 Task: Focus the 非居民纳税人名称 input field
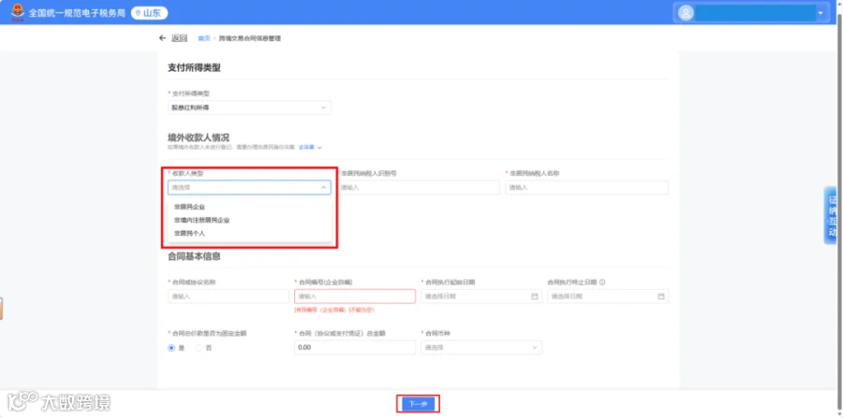(x=586, y=187)
